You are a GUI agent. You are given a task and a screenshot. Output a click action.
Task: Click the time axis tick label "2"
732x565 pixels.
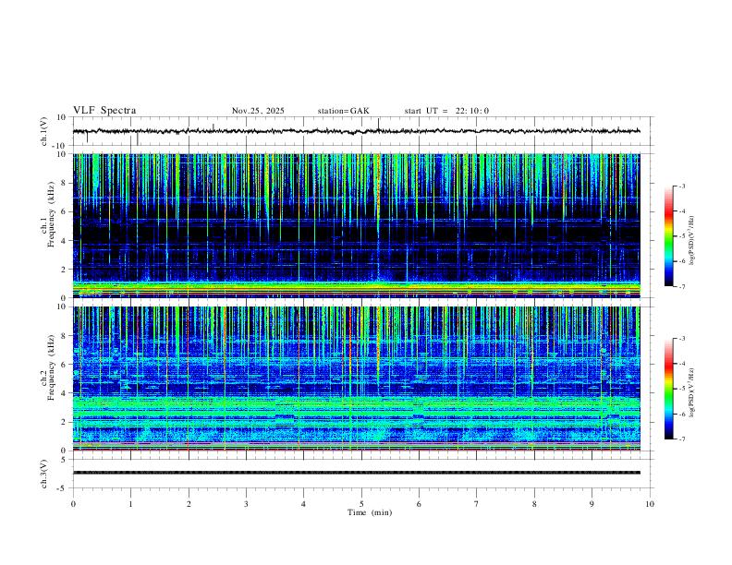click(x=189, y=504)
